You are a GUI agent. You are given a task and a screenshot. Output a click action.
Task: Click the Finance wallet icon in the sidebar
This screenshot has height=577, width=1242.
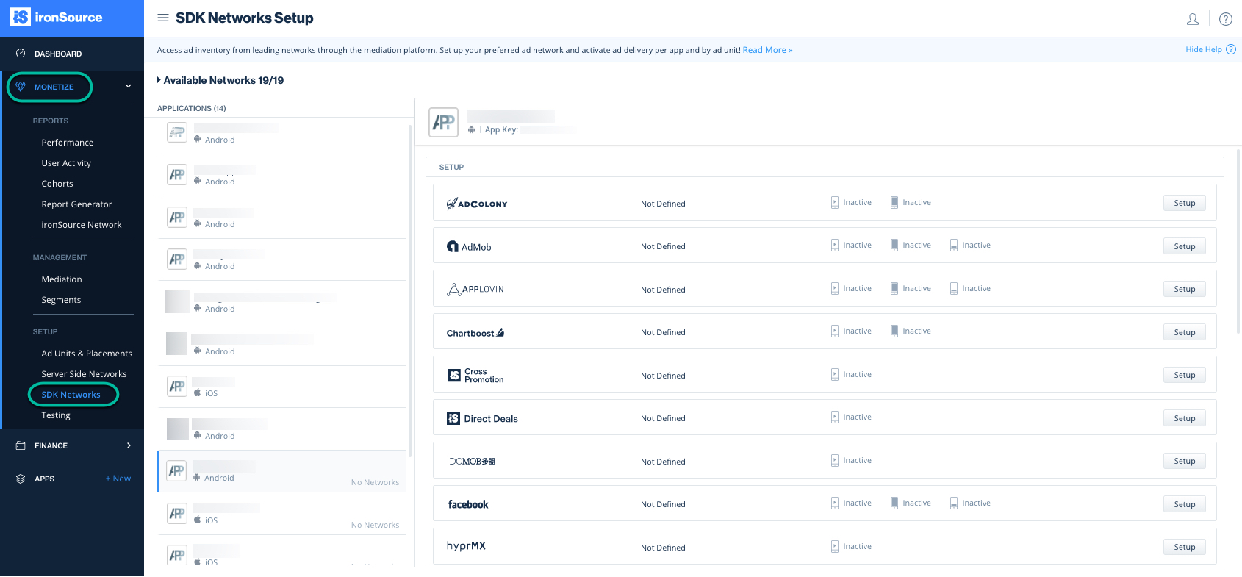coord(21,445)
